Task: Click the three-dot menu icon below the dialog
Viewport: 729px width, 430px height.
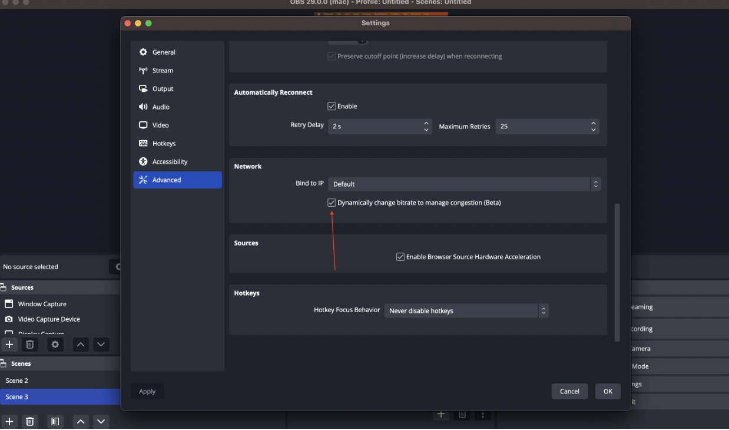Action: 483,415
